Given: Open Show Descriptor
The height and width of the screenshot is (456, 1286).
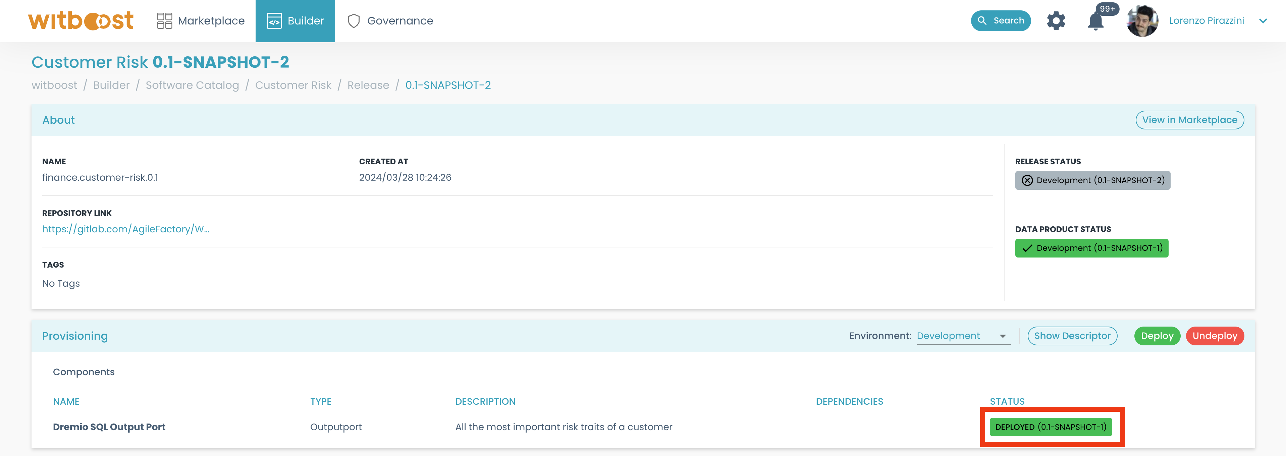Looking at the screenshot, I should [x=1072, y=336].
